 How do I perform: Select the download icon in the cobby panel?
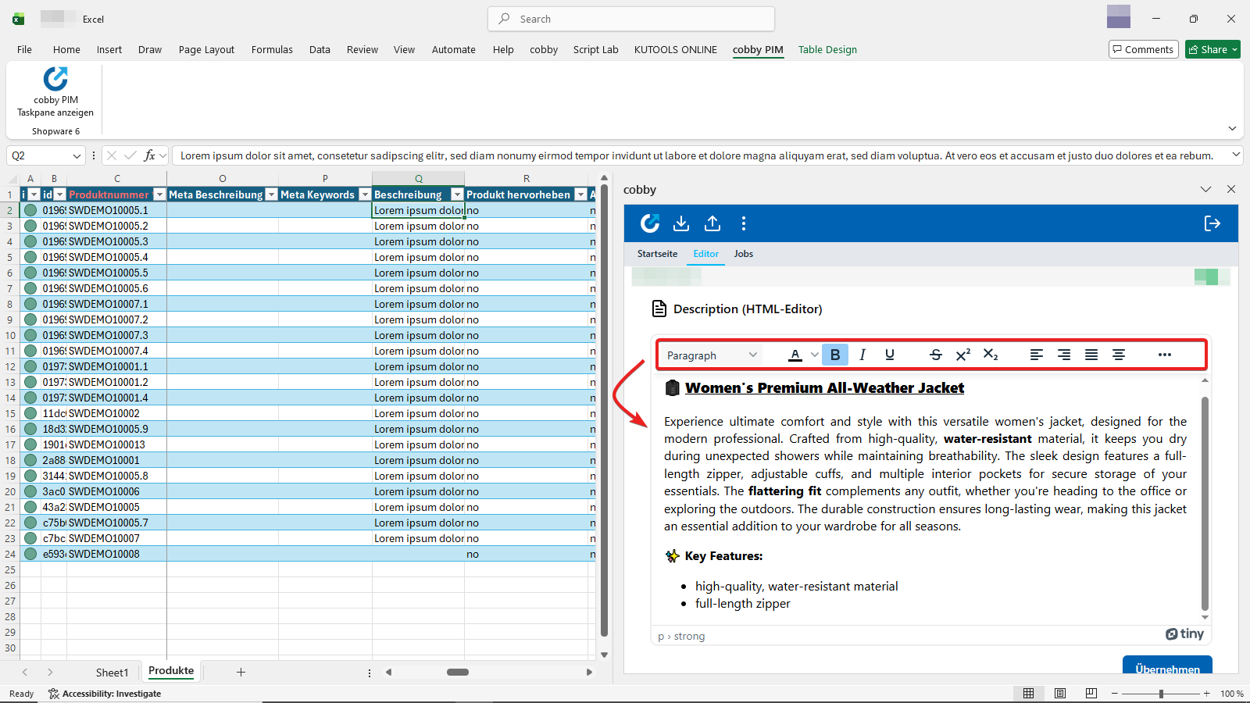tap(680, 223)
